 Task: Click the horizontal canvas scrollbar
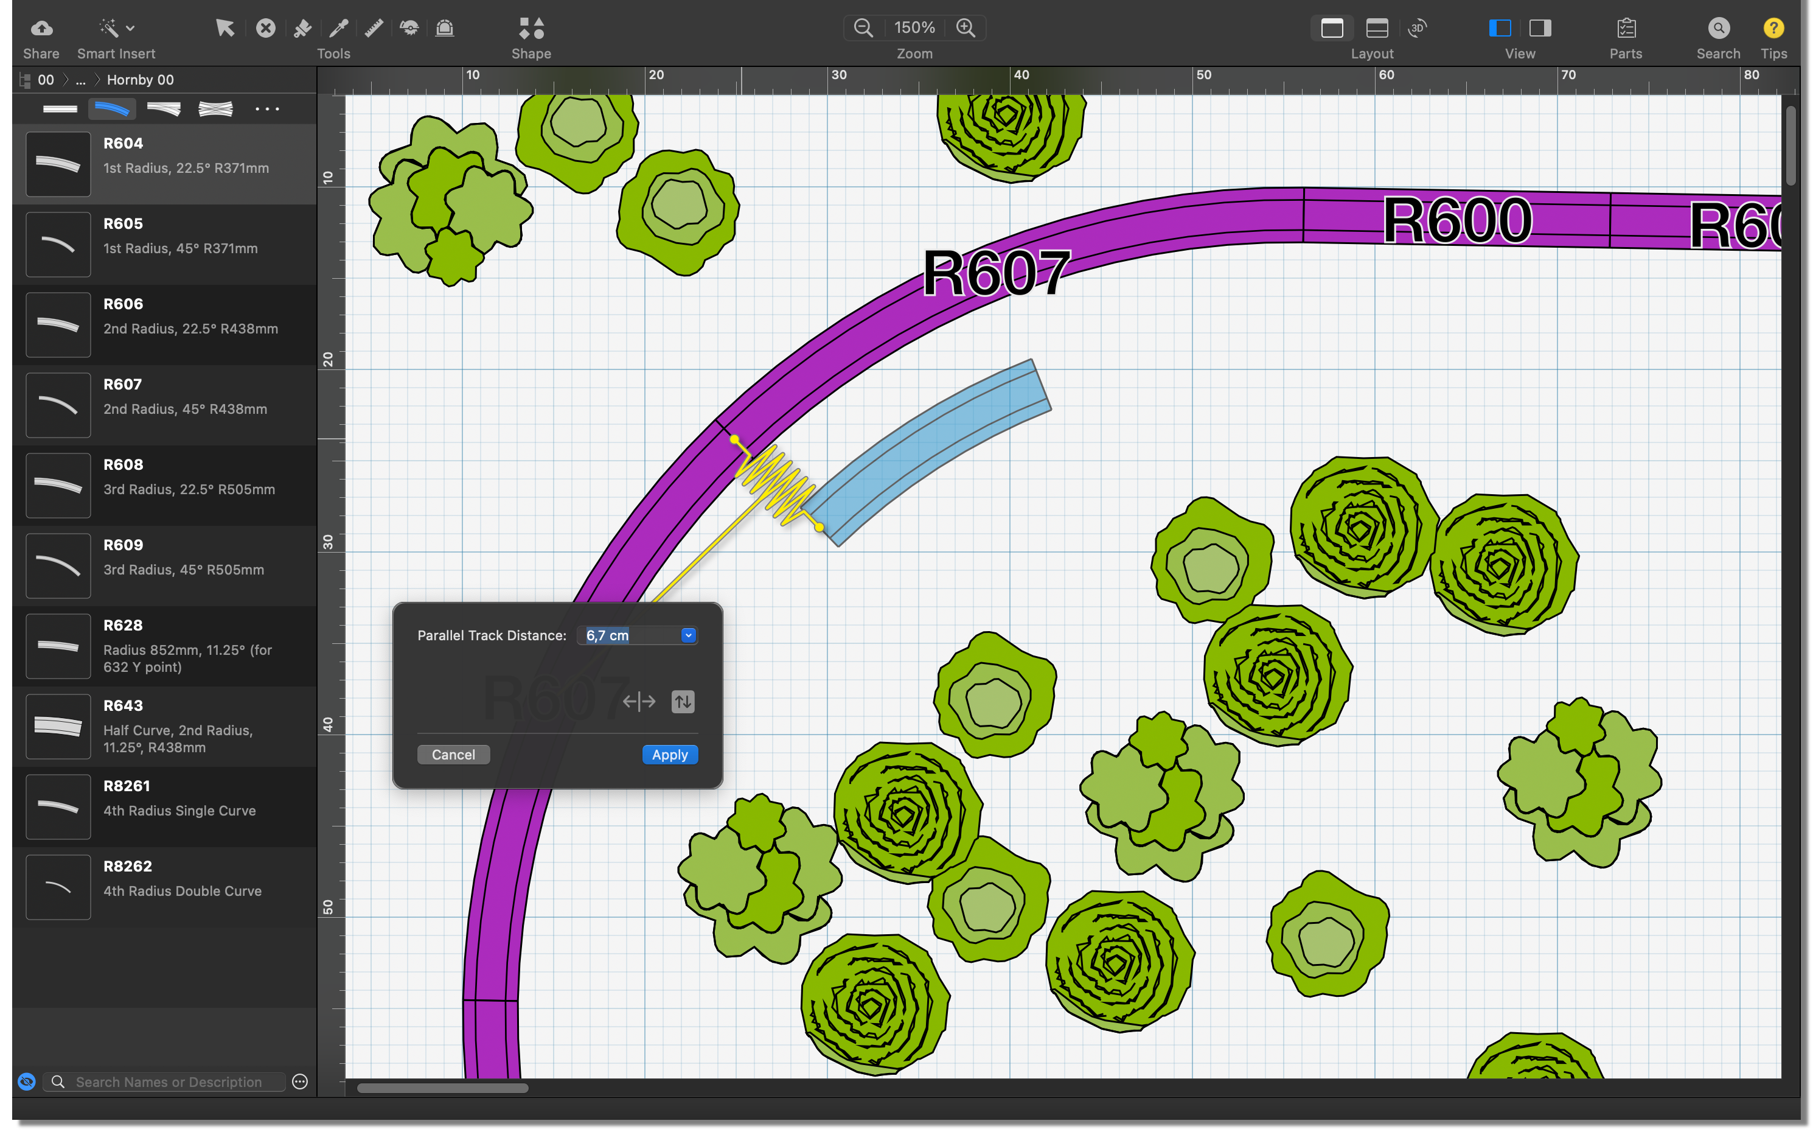click(x=443, y=1088)
